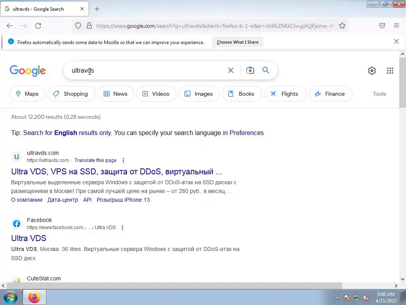Screen dimensions: 406x305
Task: Click the About 12,200 results text
Action: pyautogui.click(x=56, y=117)
